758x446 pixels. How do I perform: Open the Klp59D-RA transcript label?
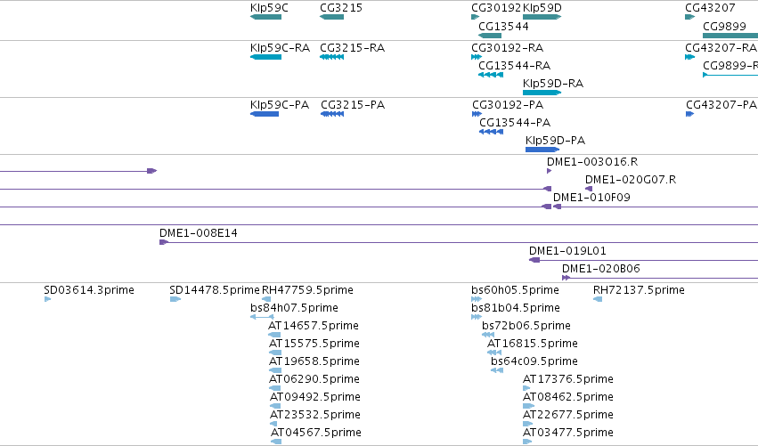(553, 83)
